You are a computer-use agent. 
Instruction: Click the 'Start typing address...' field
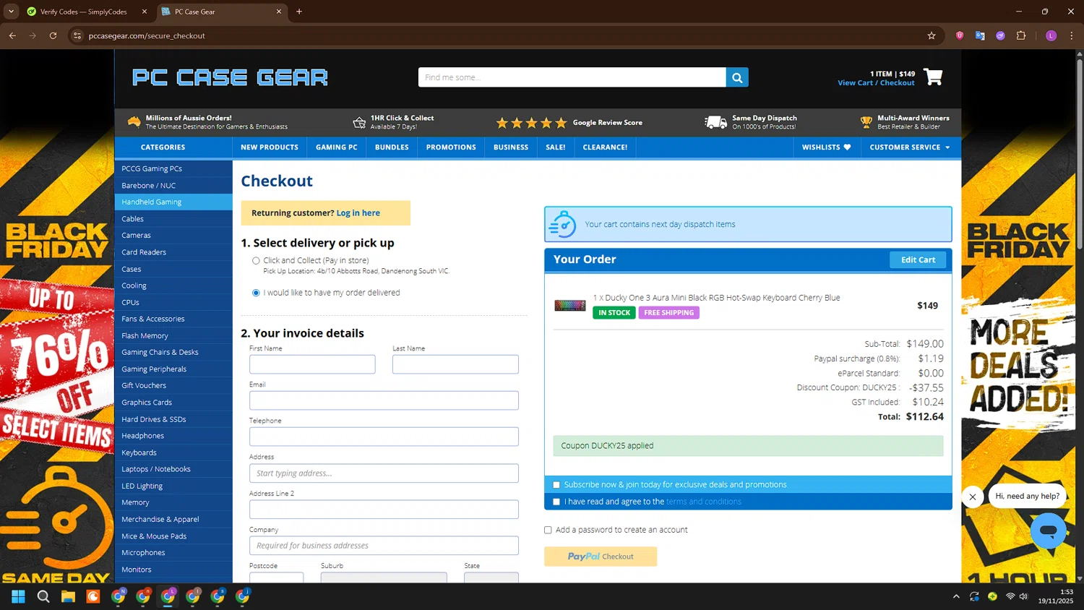(x=384, y=473)
